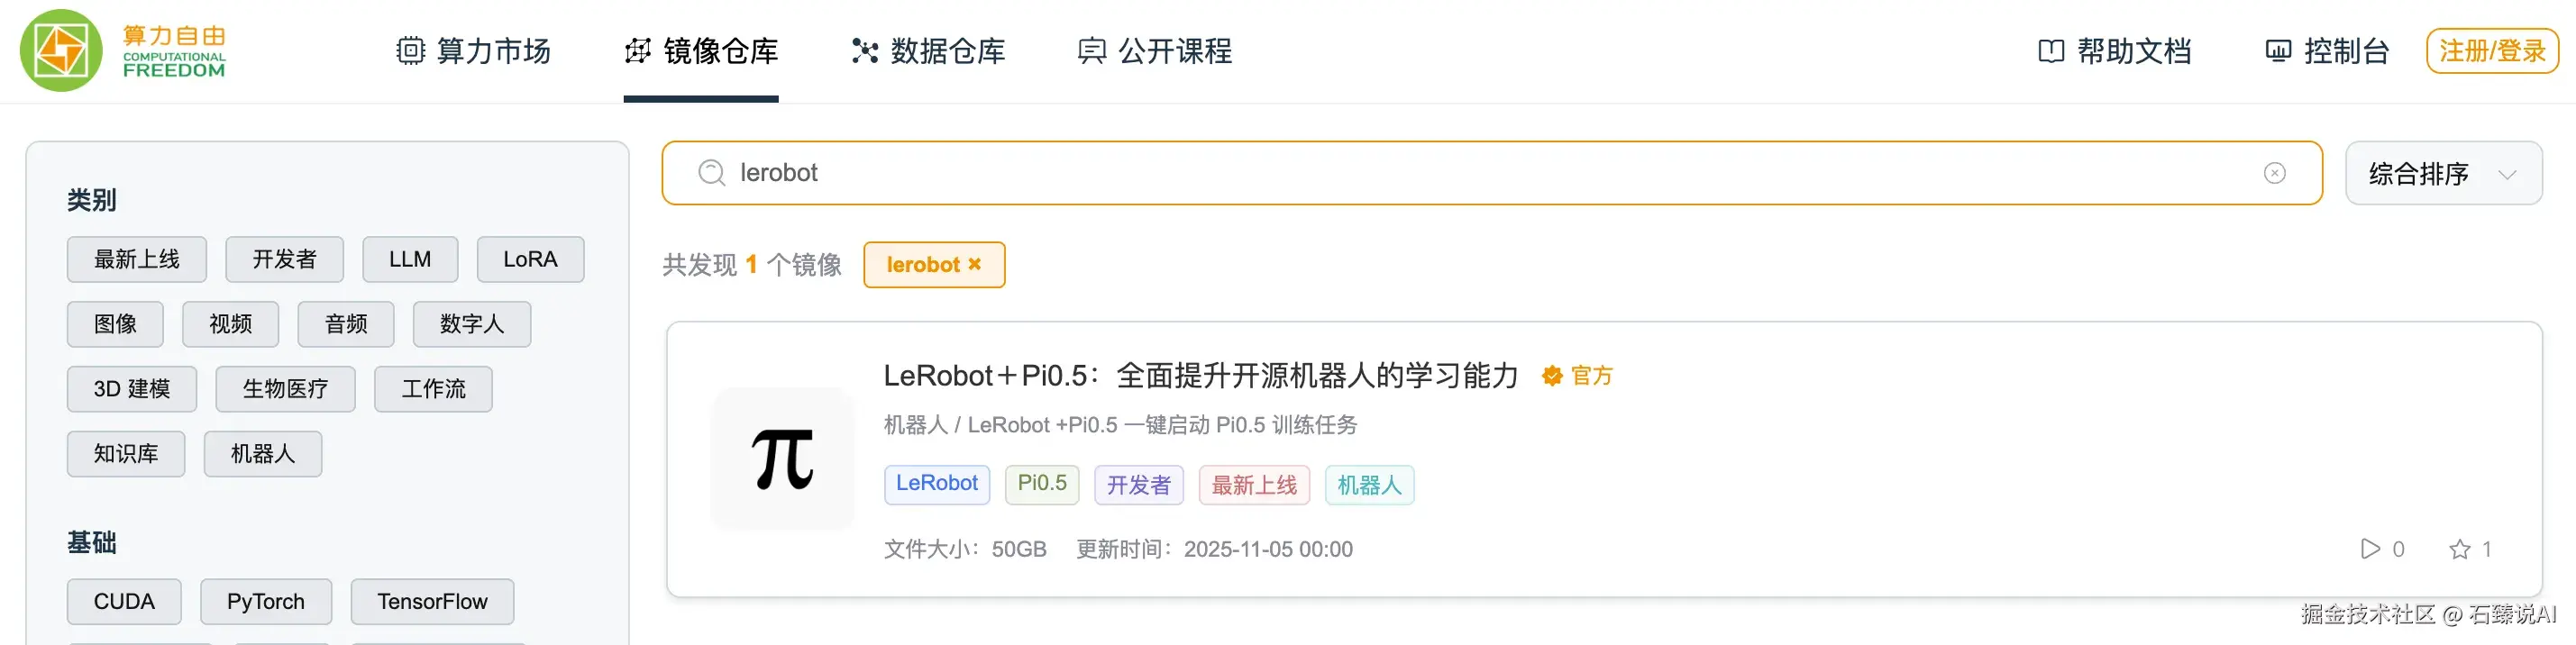The width and height of the screenshot is (2576, 645).
Task: Clear the search field with the X icon
Action: [2274, 173]
